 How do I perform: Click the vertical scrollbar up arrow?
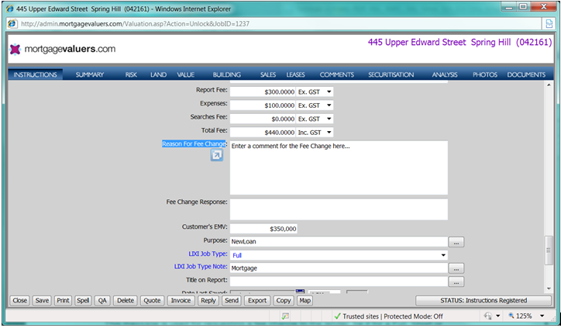(x=549, y=85)
